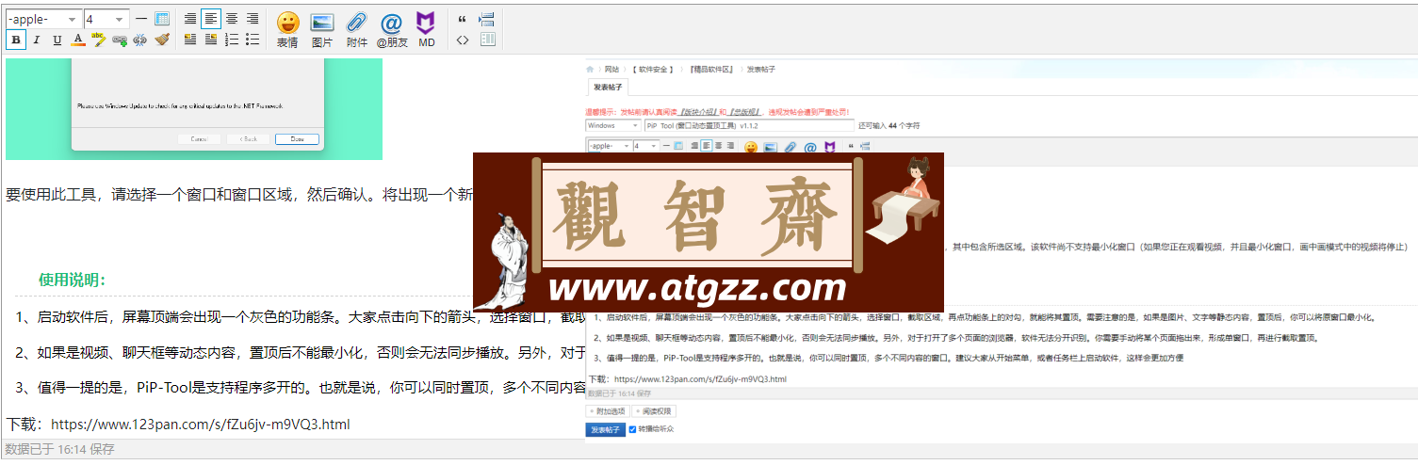The height and width of the screenshot is (465, 1418).
Task: Click the emoticon icon in small preview toolbar
Action: 751,147
